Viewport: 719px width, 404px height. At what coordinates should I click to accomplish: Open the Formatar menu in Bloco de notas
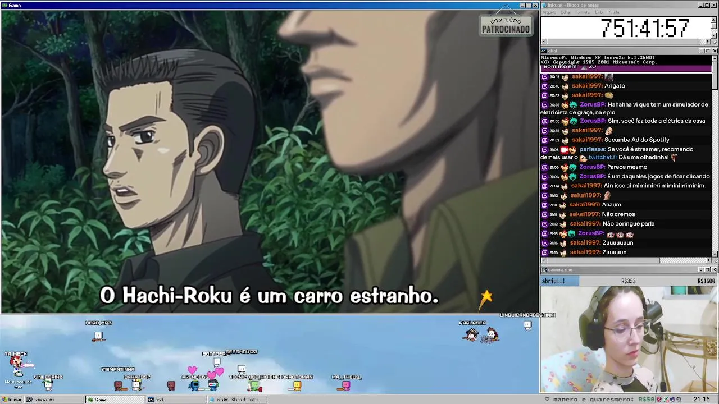583,12
